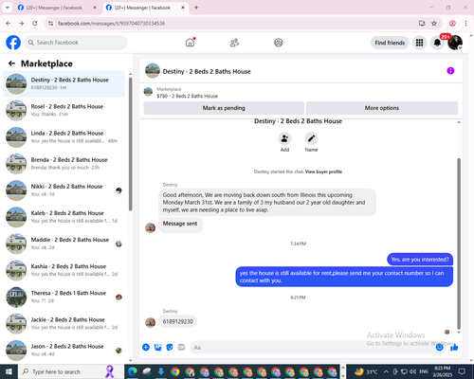The width and height of the screenshot is (474, 379).
Task: Open the Friends icon in top navigation
Action: [x=234, y=43]
